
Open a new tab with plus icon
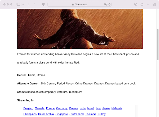click(148, 4)
